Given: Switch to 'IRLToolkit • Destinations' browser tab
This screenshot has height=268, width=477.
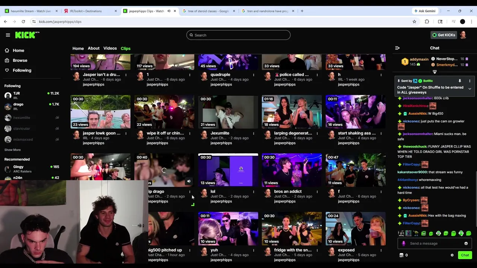Looking at the screenshot, I should point(90,11).
